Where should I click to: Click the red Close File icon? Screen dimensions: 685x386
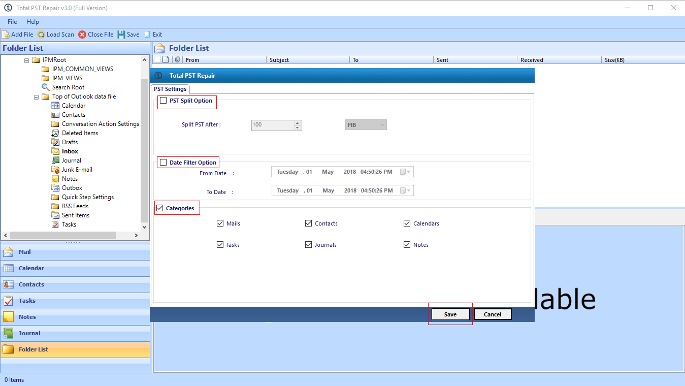click(82, 35)
